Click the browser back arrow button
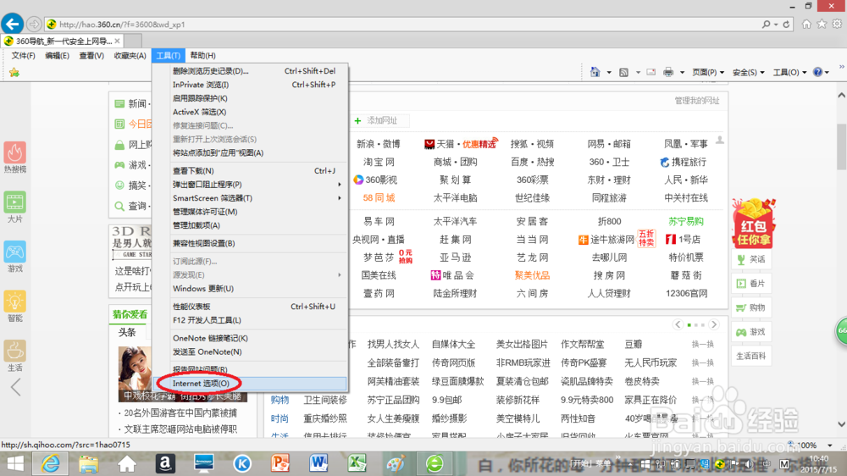The height and width of the screenshot is (476, 847). (x=12, y=24)
